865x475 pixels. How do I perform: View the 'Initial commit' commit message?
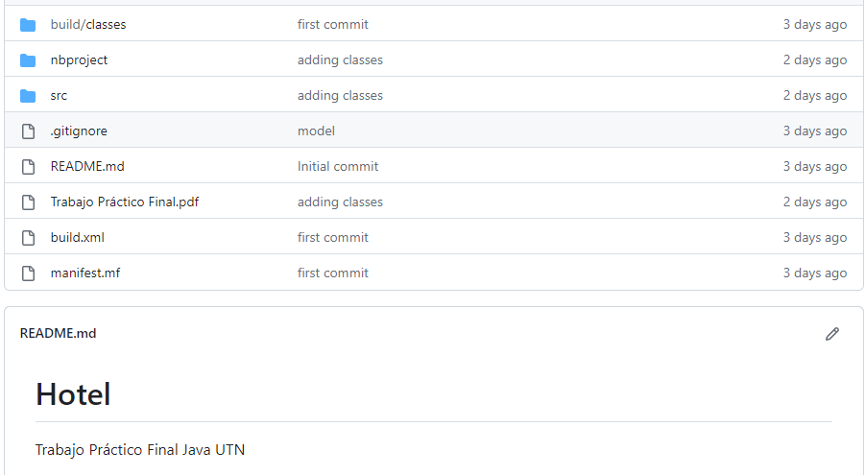pos(338,167)
